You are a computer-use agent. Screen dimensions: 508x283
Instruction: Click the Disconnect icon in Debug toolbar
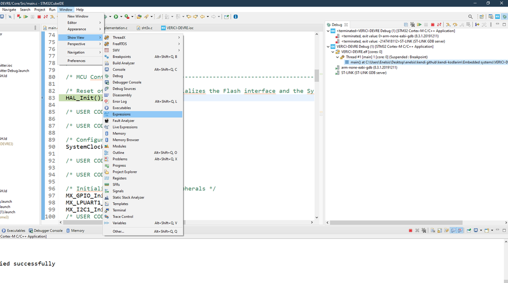tap(439, 24)
